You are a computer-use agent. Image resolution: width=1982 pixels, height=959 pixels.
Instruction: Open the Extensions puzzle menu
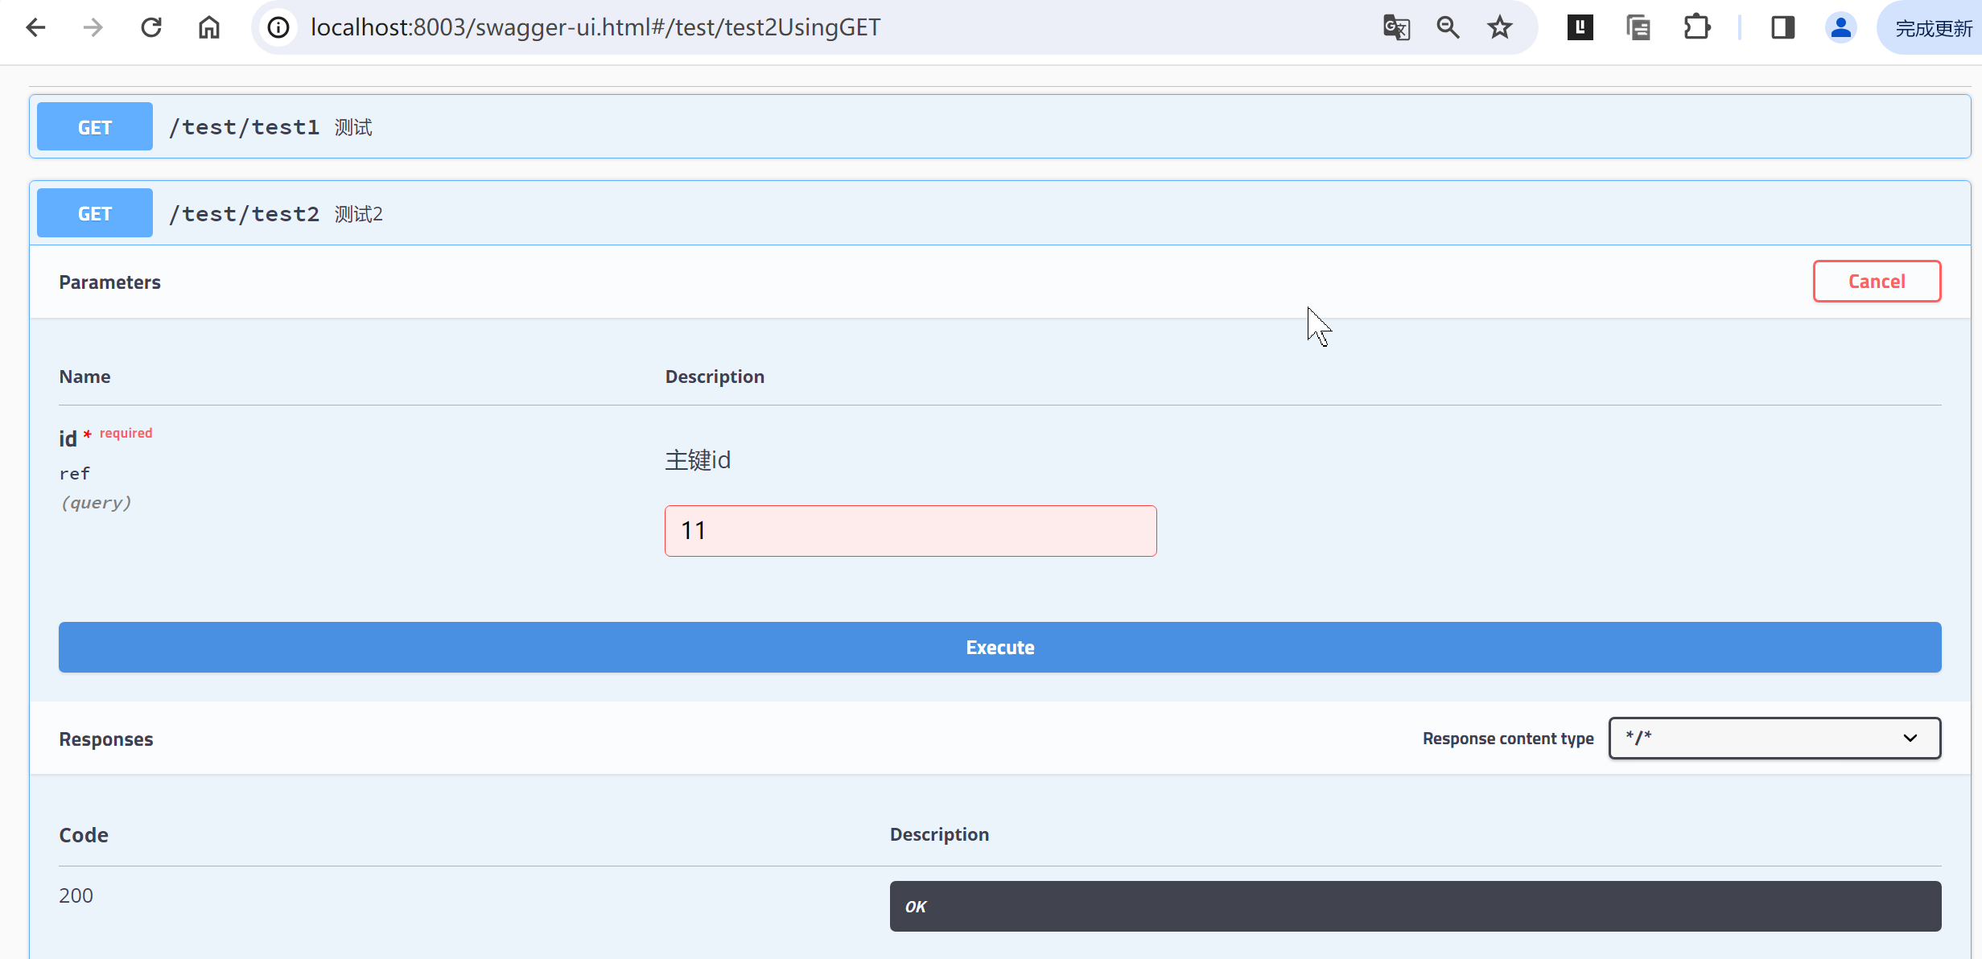[x=1697, y=27]
